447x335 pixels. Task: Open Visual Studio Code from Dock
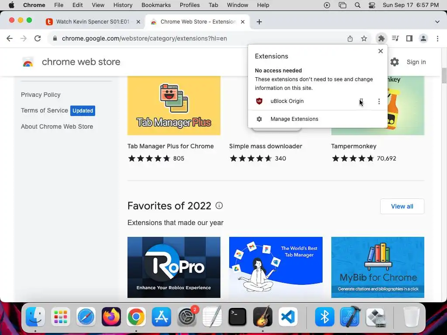tap(288, 317)
